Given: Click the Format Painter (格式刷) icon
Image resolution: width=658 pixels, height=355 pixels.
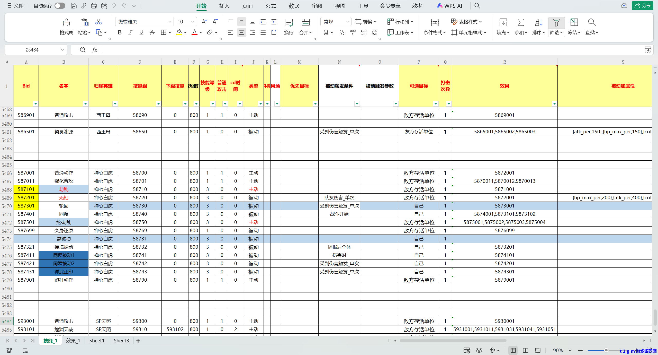Looking at the screenshot, I should 66,23.
